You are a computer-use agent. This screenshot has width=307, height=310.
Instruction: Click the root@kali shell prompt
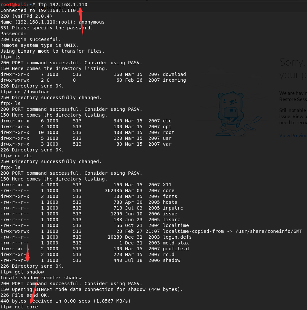coord(17,5)
